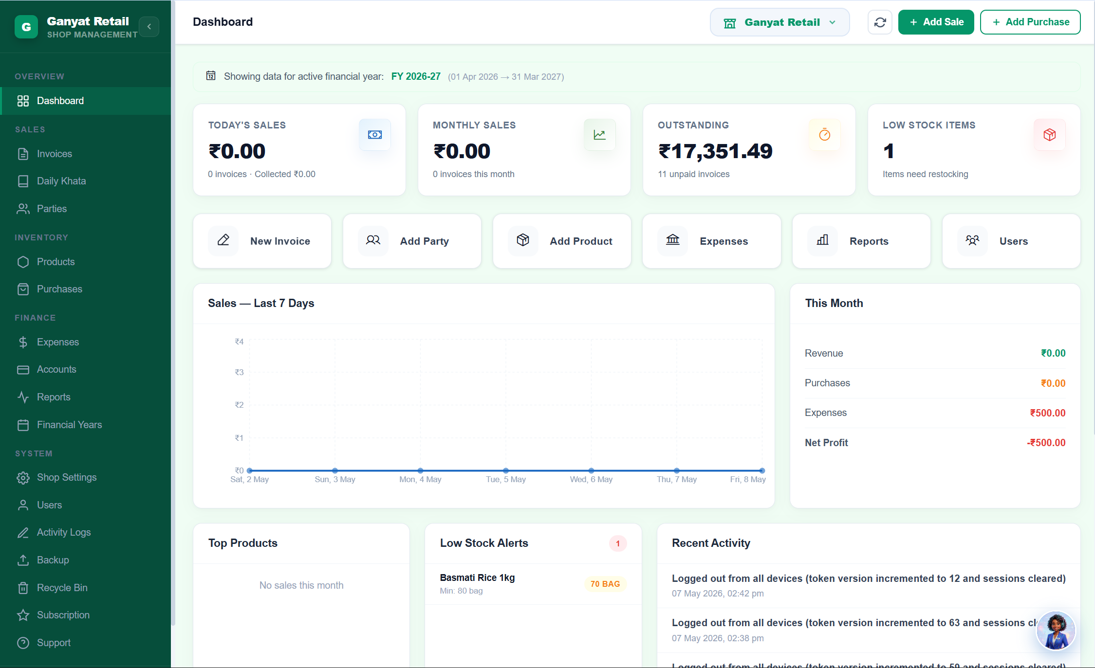Click the bar chart icon on Reports card

823,240
